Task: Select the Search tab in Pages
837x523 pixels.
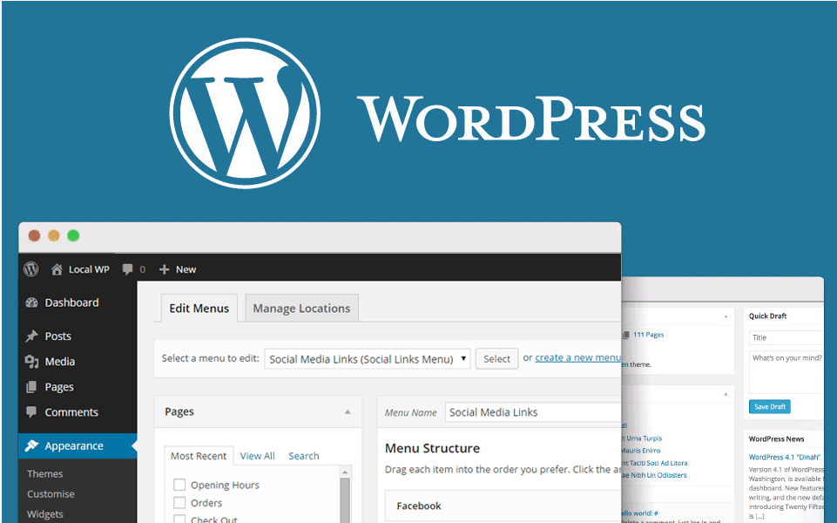Action: point(304,456)
